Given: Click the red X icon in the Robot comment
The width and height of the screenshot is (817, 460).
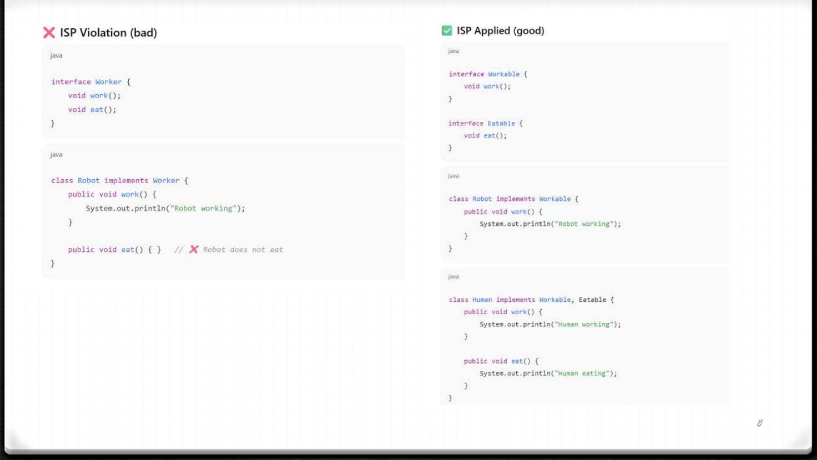Looking at the screenshot, I should coord(193,250).
